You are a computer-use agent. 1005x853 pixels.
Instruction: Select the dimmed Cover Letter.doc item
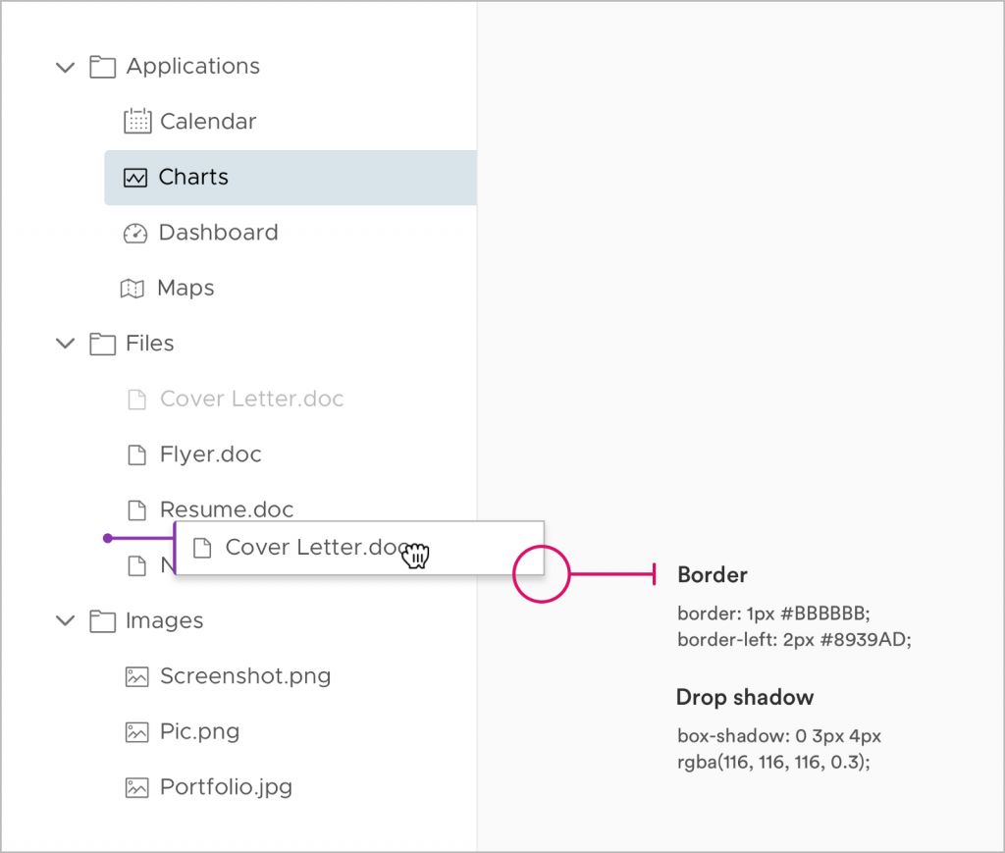[252, 399]
